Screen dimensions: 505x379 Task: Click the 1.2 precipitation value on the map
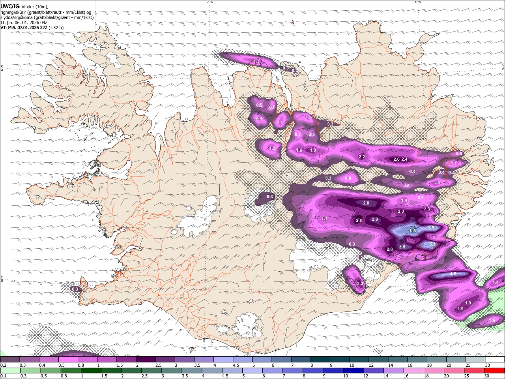pyautogui.click(x=272, y=148)
